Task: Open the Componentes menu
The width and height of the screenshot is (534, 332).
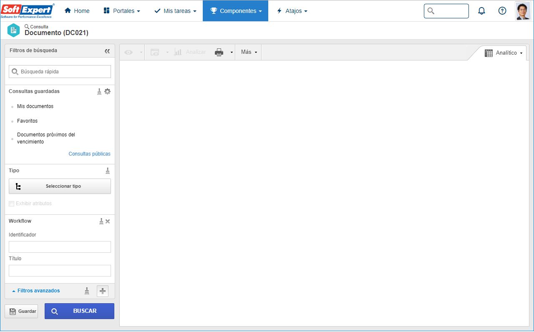Action: pyautogui.click(x=236, y=11)
